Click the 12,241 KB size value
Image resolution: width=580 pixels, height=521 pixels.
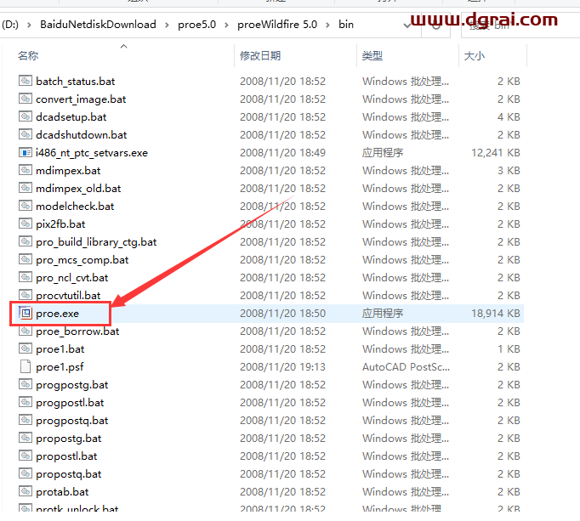(496, 153)
